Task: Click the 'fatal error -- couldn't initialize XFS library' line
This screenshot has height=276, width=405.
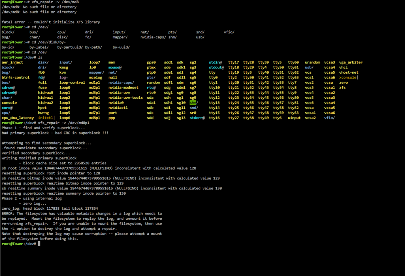Action: pyautogui.click(x=51, y=22)
